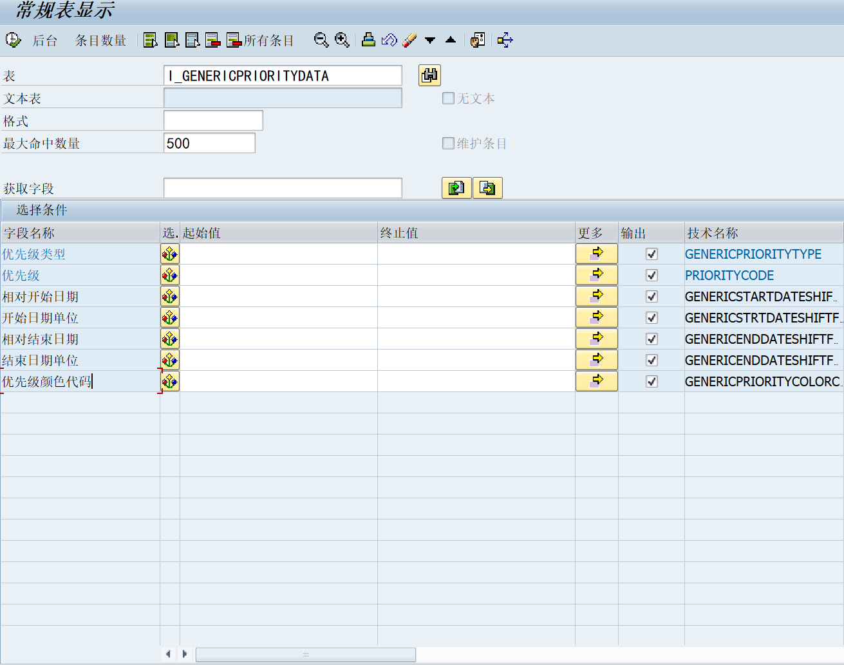
Task: Uncheck output checkbox for PRIORITYCODE
Action: click(x=652, y=275)
